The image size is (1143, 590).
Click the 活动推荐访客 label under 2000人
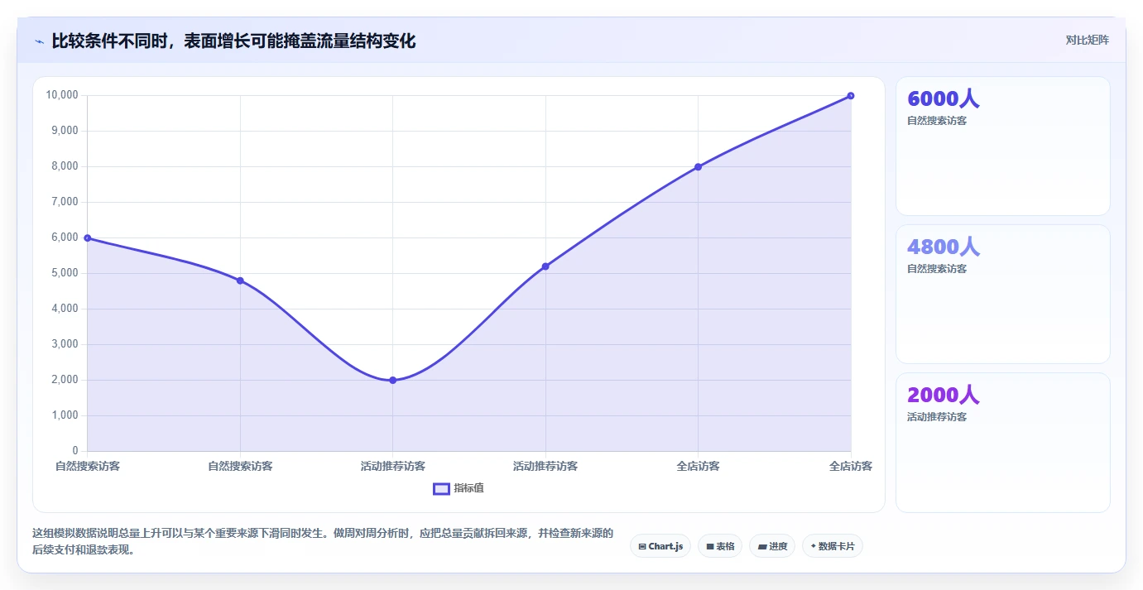coord(937,417)
